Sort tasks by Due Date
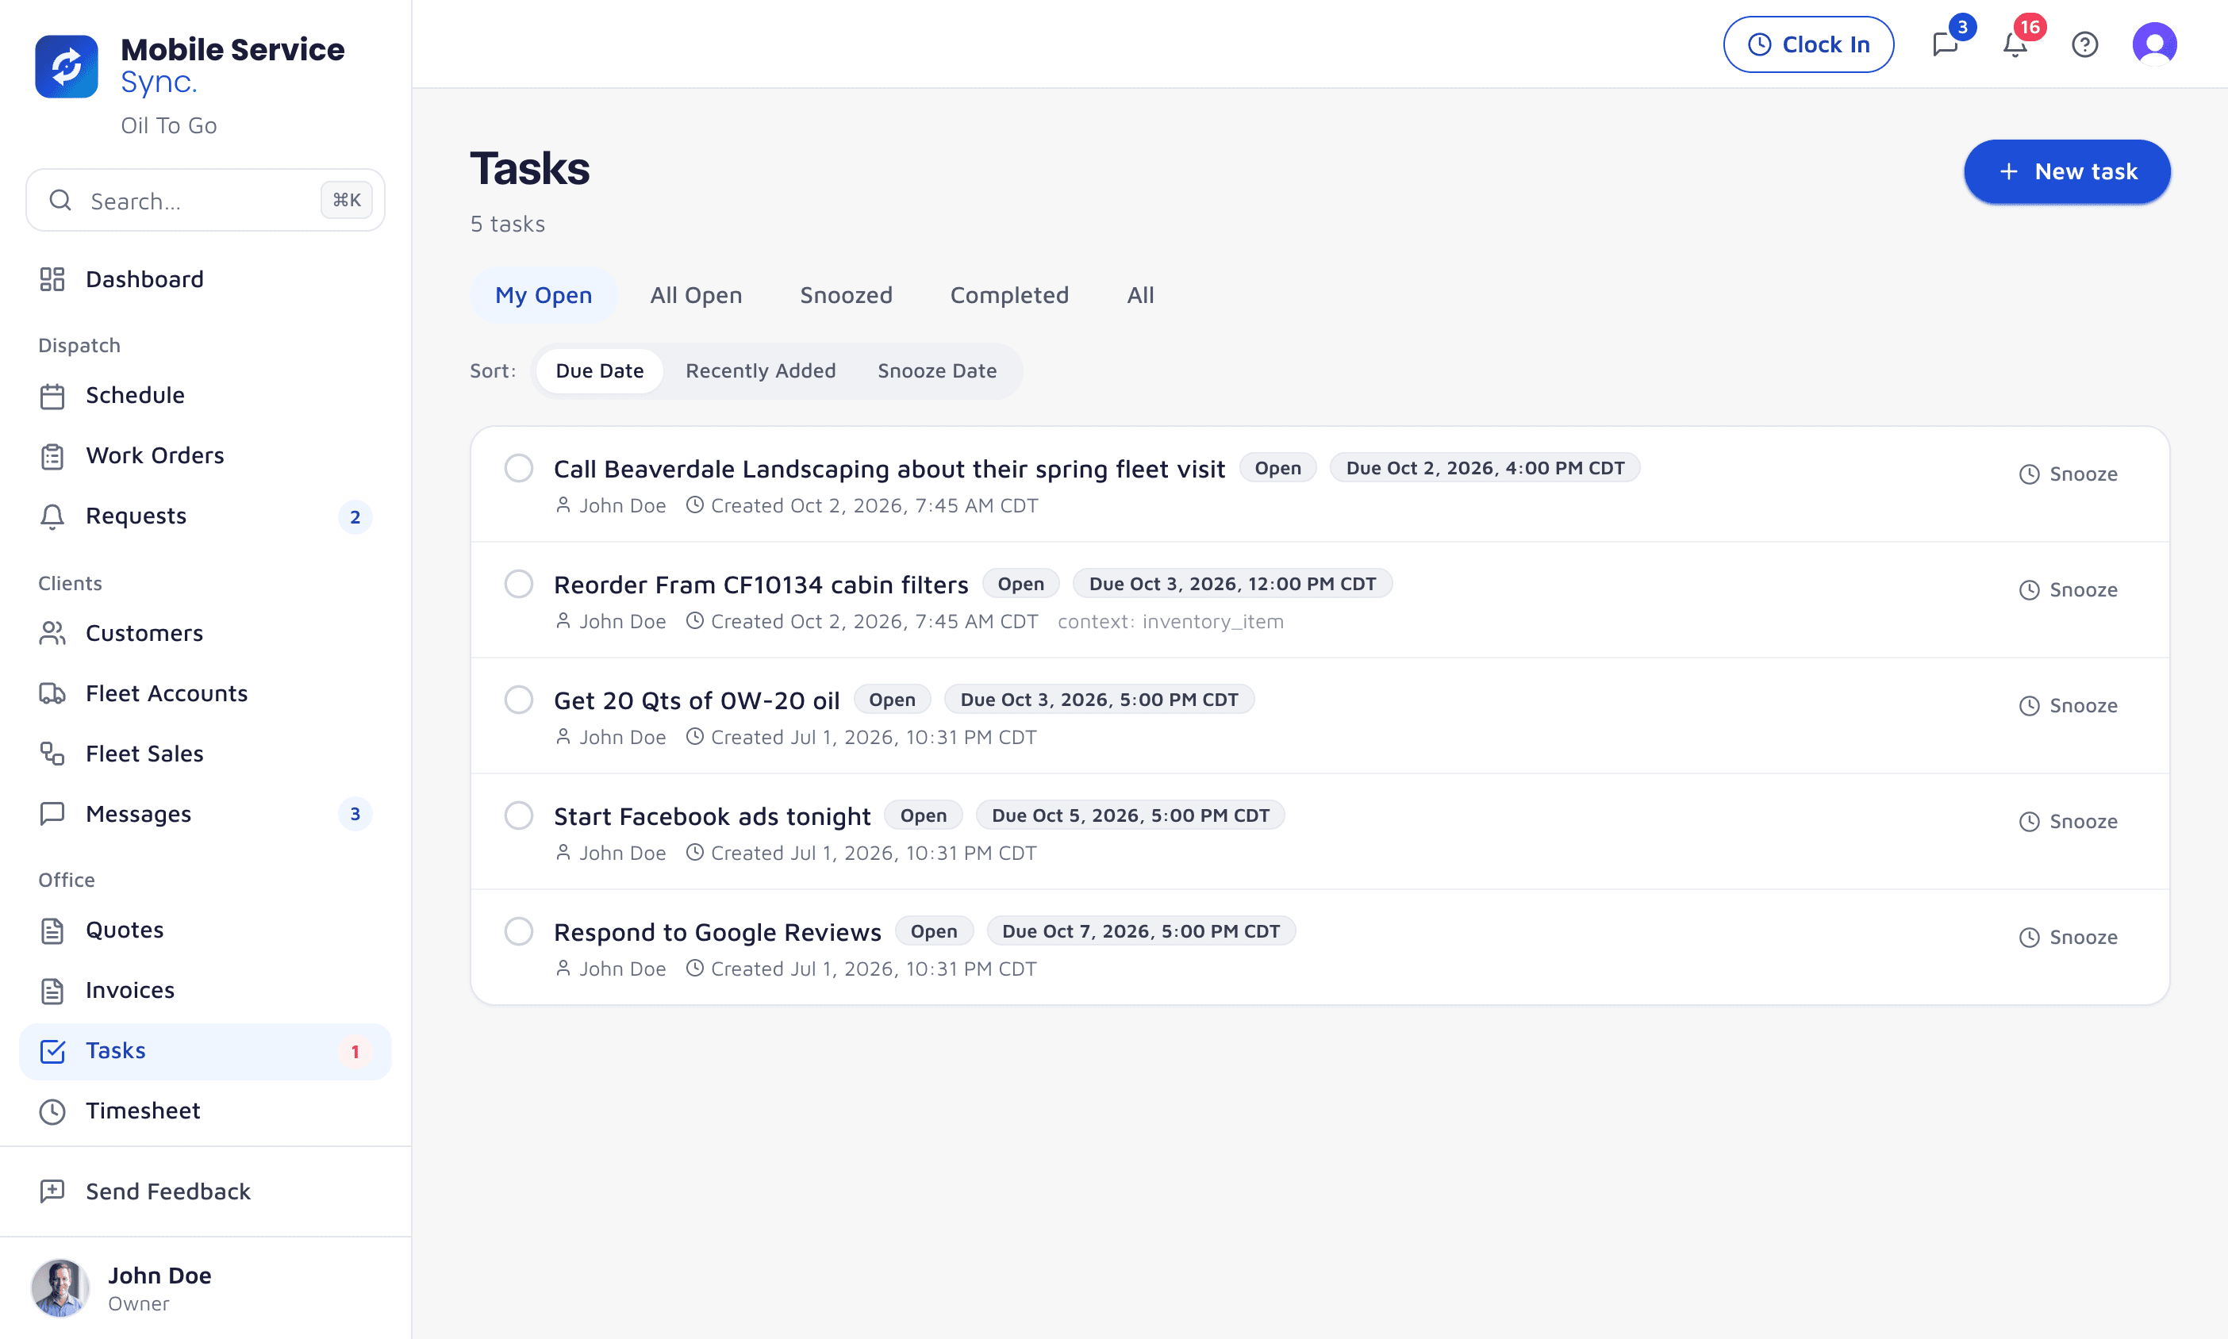Screen dimensions: 2228x1339 [599, 370]
